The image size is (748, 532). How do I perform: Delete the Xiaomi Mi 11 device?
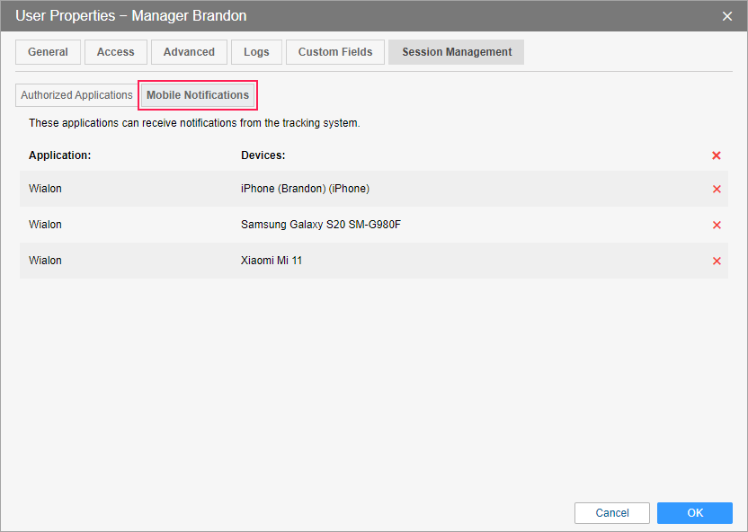717,261
